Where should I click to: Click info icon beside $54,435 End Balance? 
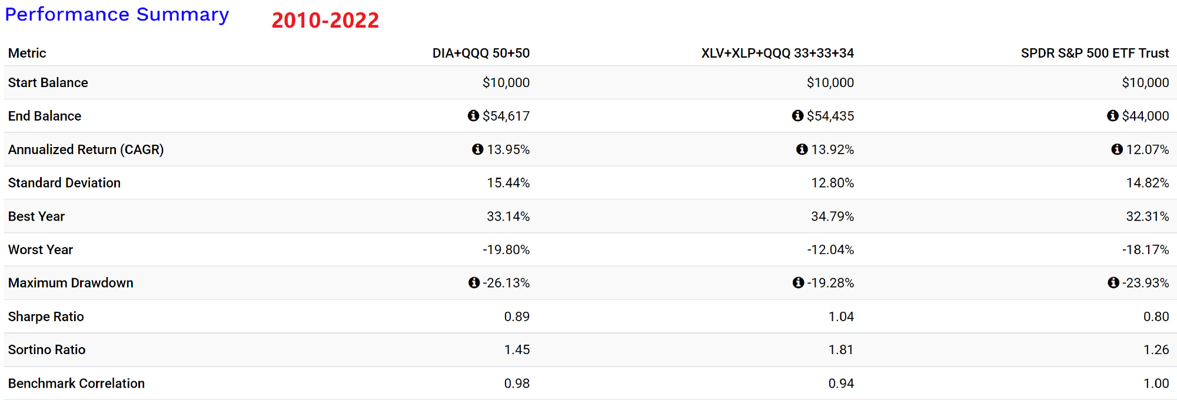tap(797, 116)
